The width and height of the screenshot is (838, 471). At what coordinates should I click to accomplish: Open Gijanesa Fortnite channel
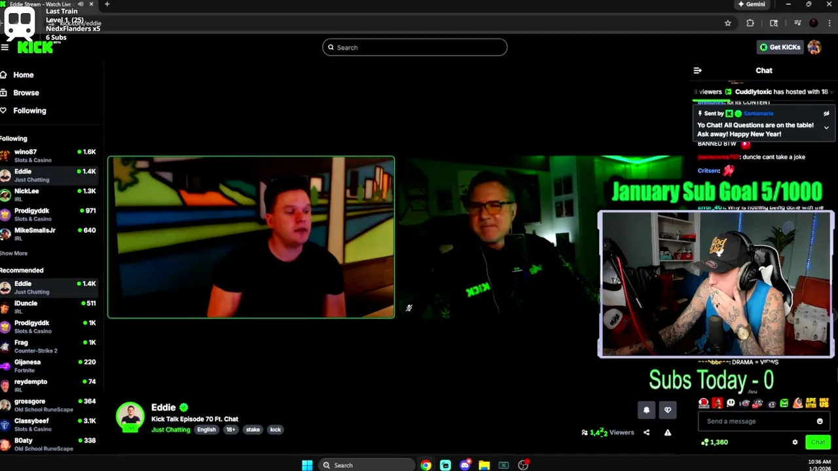[49, 366]
